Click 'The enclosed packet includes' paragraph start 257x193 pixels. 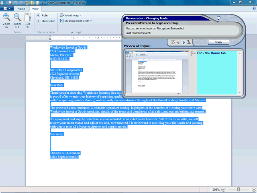pos(69,108)
